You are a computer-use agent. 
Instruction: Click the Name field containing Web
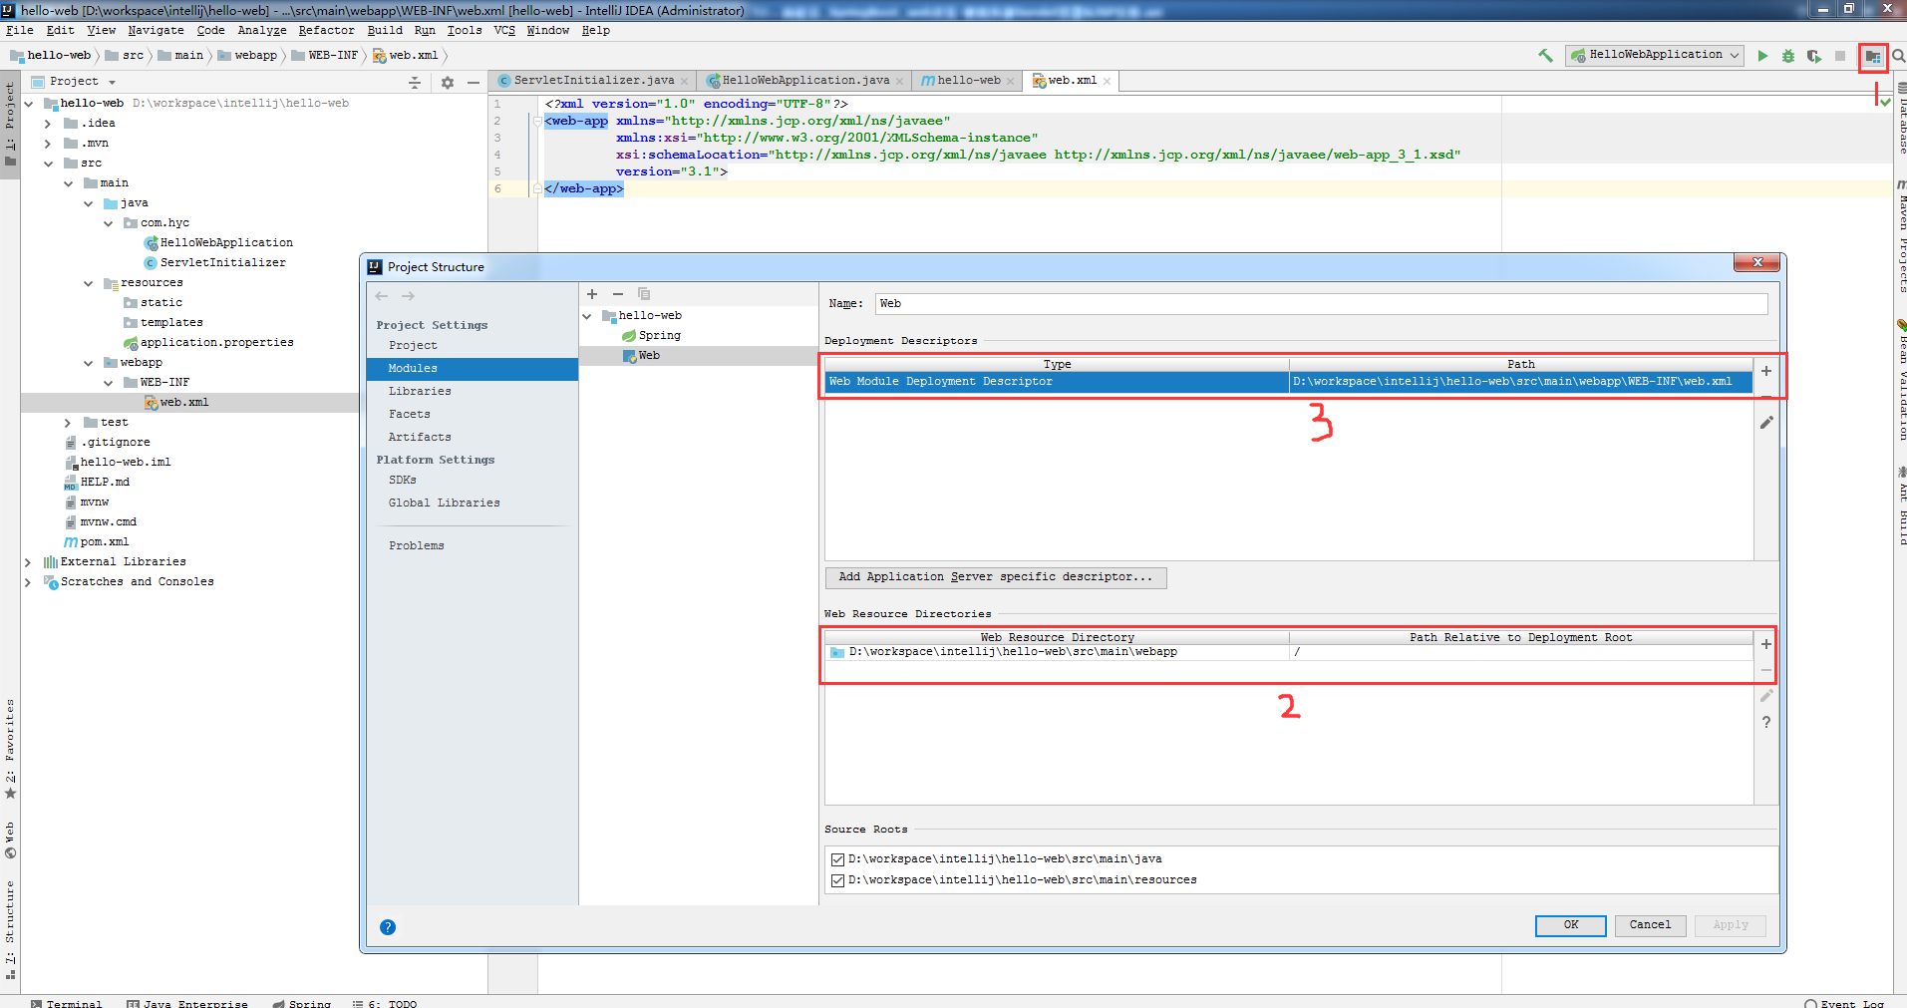click(1321, 304)
